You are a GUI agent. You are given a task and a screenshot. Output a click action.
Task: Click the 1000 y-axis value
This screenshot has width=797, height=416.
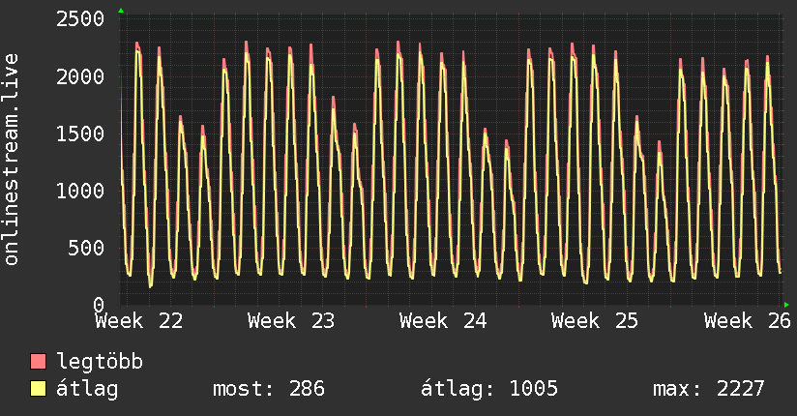(x=80, y=191)
